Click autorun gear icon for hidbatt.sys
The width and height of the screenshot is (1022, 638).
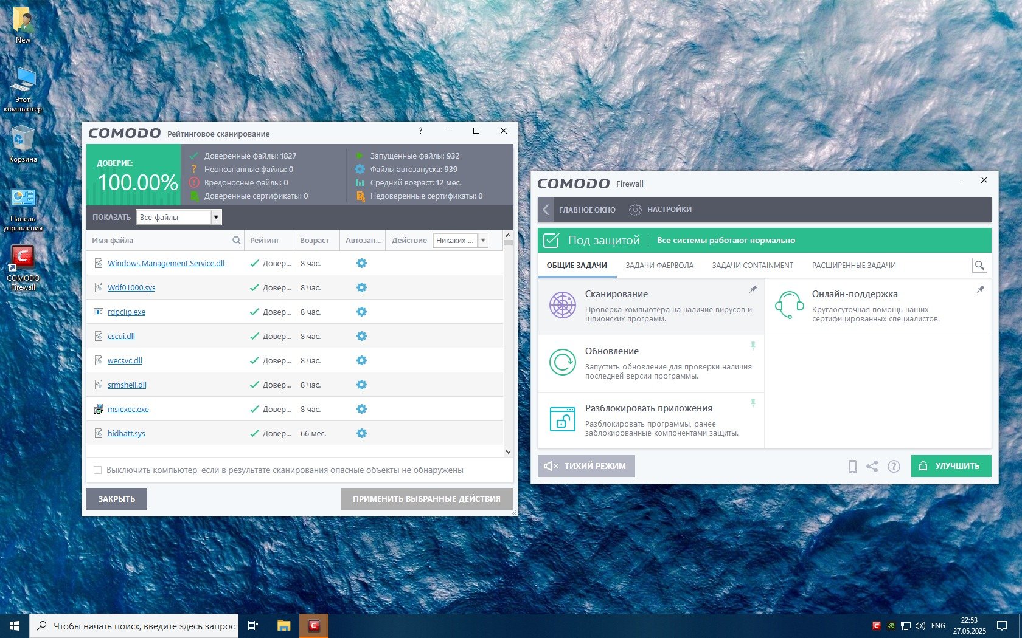coord(361,433)
